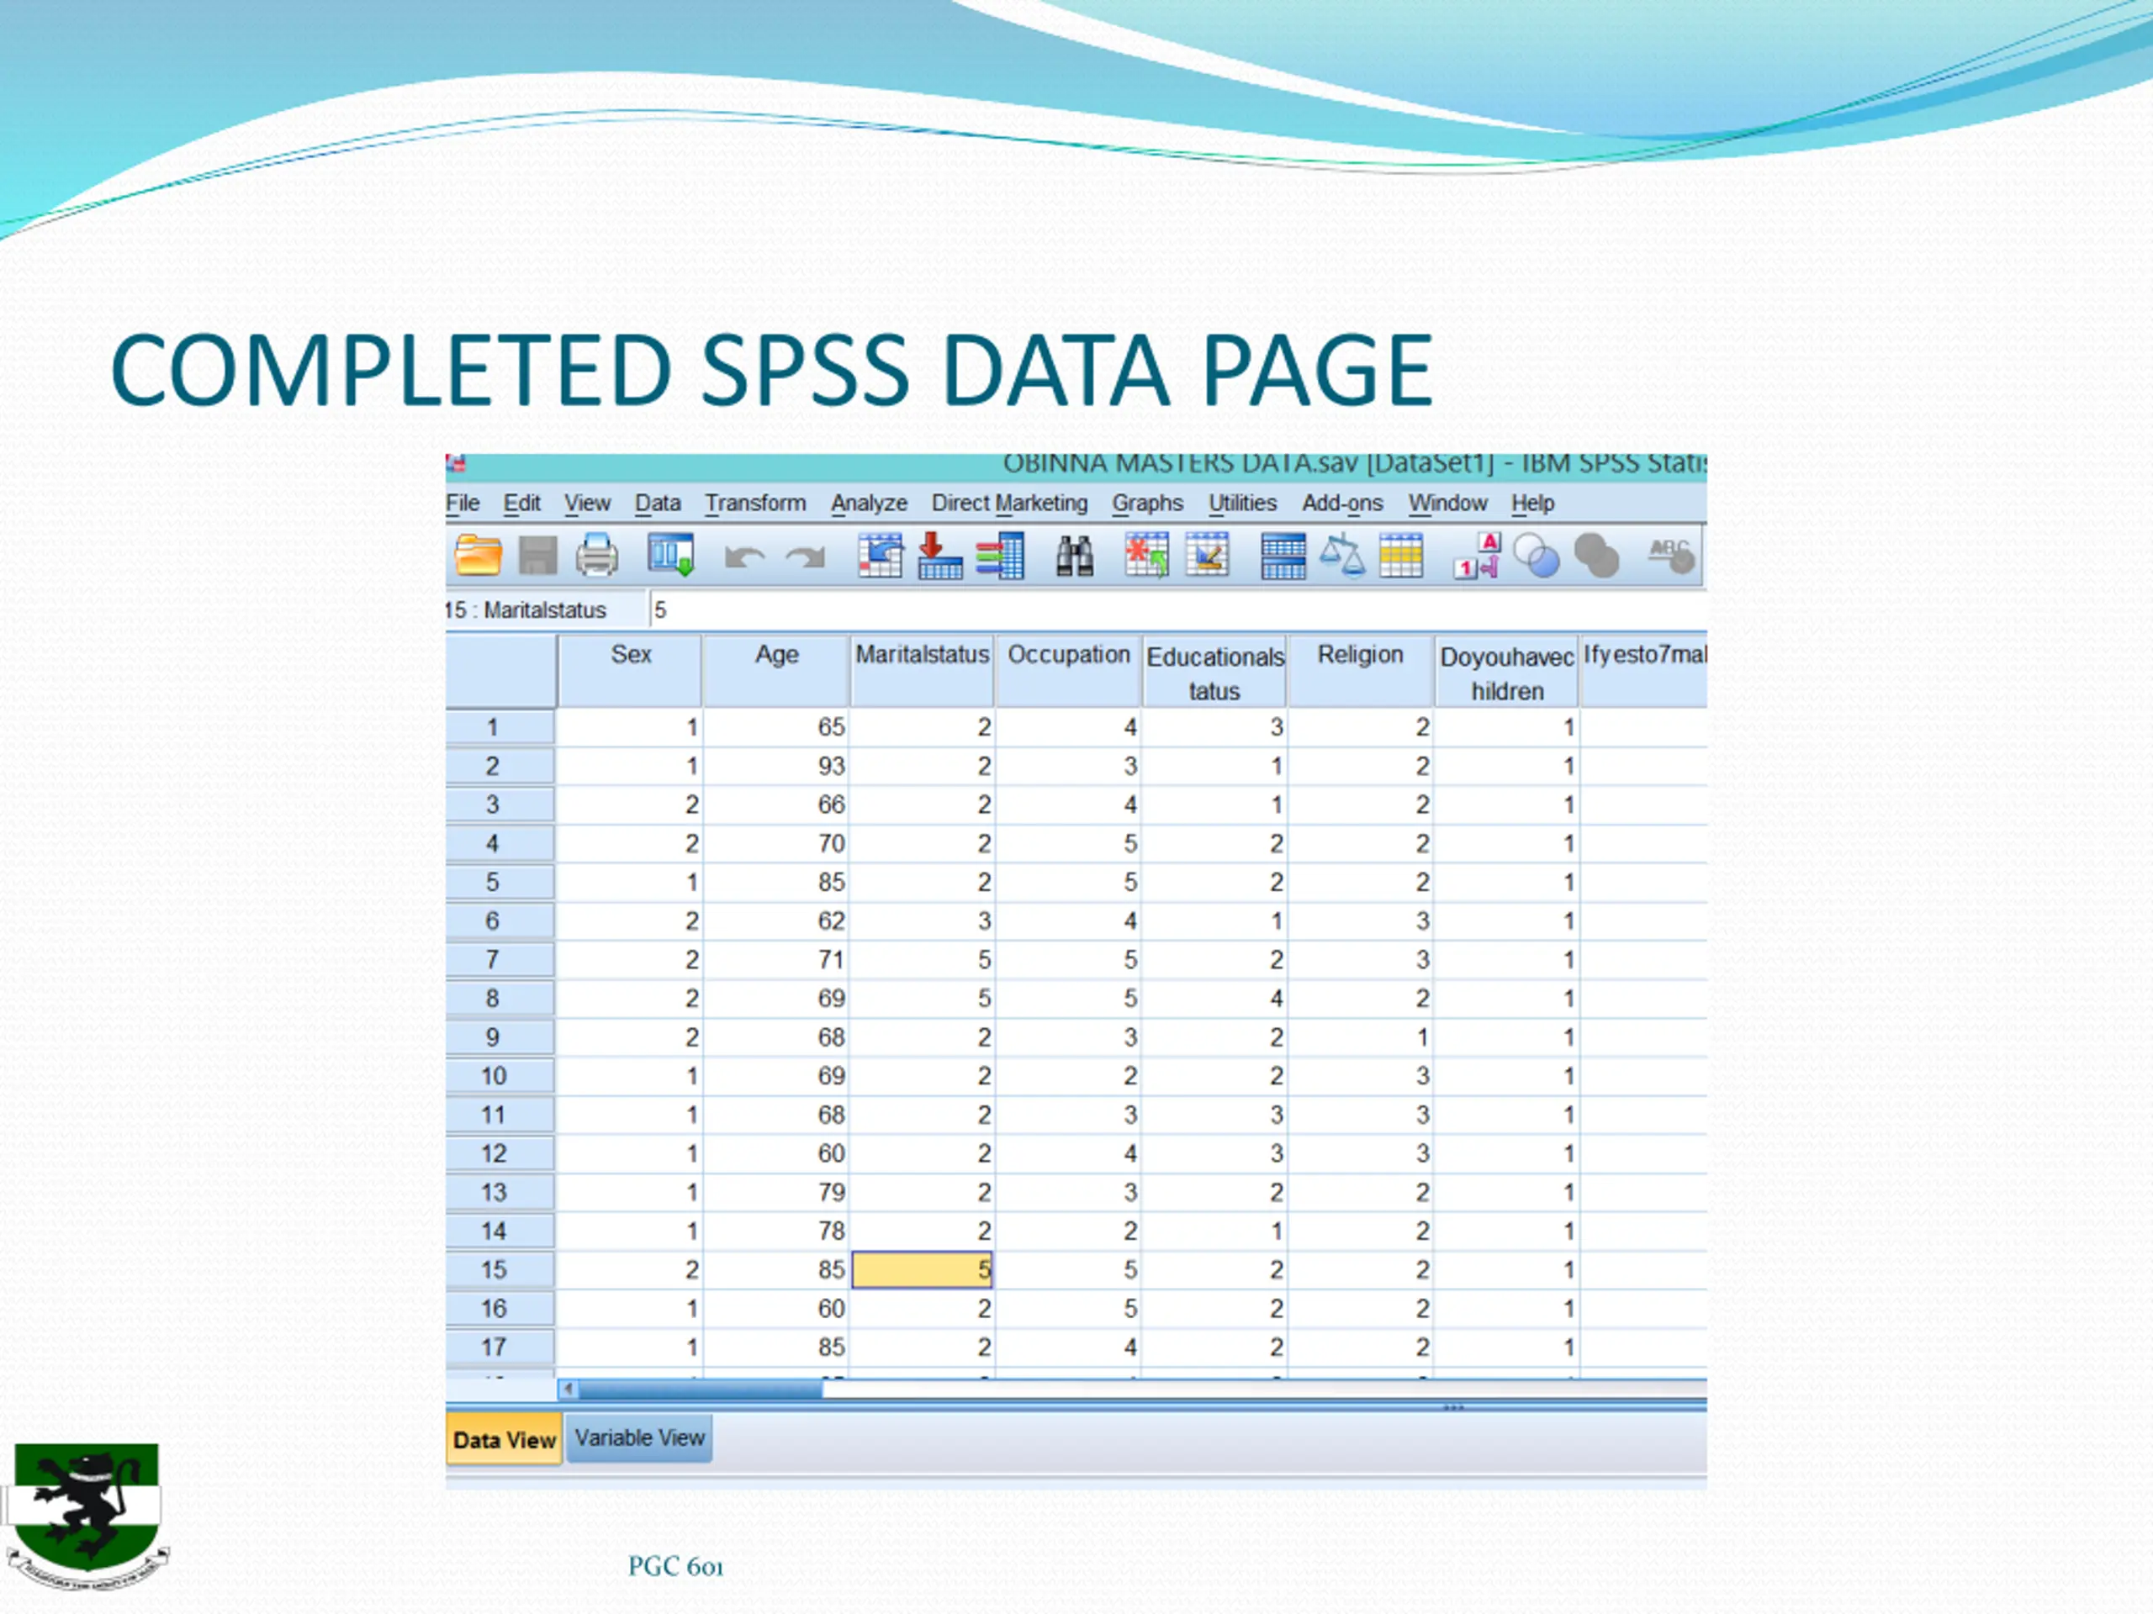
Task: Open the Transform menu
Action: pos(755,503)
